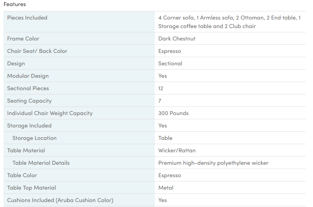The width and height of the screenshot is (313, 207).
Task: Select the Pieces Included label
Action: (x=27, y=18)
